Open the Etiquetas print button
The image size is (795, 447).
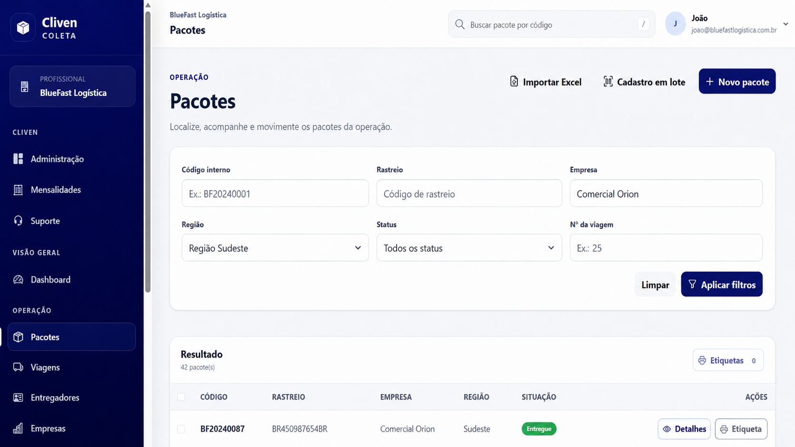pos(728,361)
